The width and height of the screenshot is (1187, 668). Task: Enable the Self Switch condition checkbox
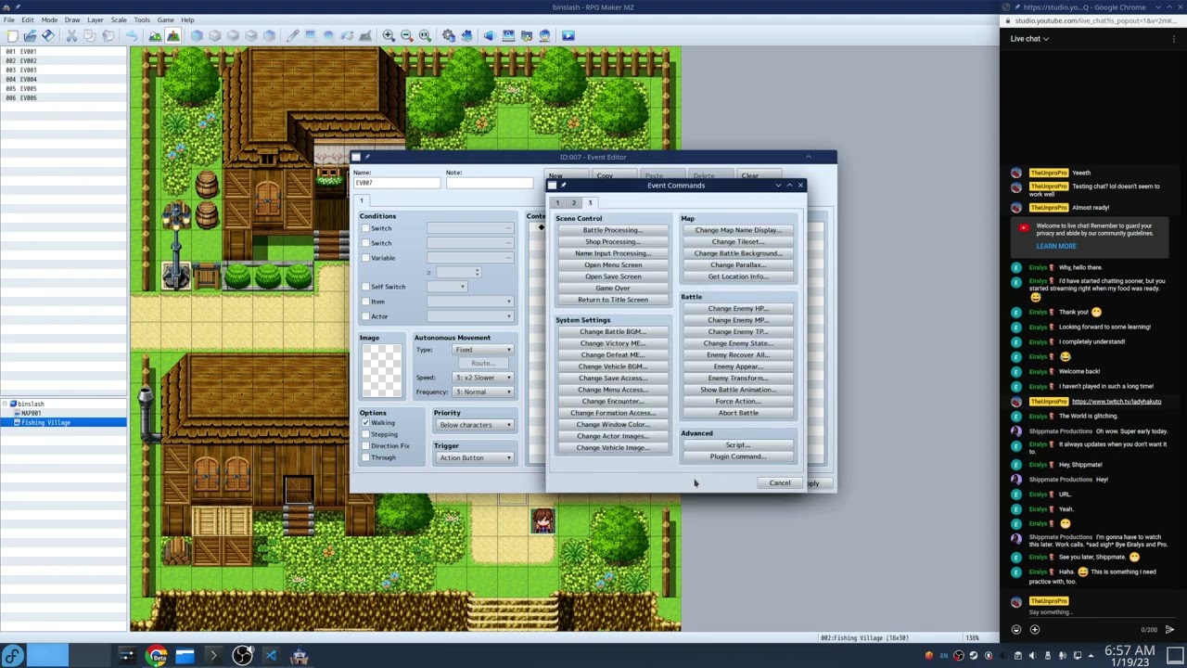[365, 287]
